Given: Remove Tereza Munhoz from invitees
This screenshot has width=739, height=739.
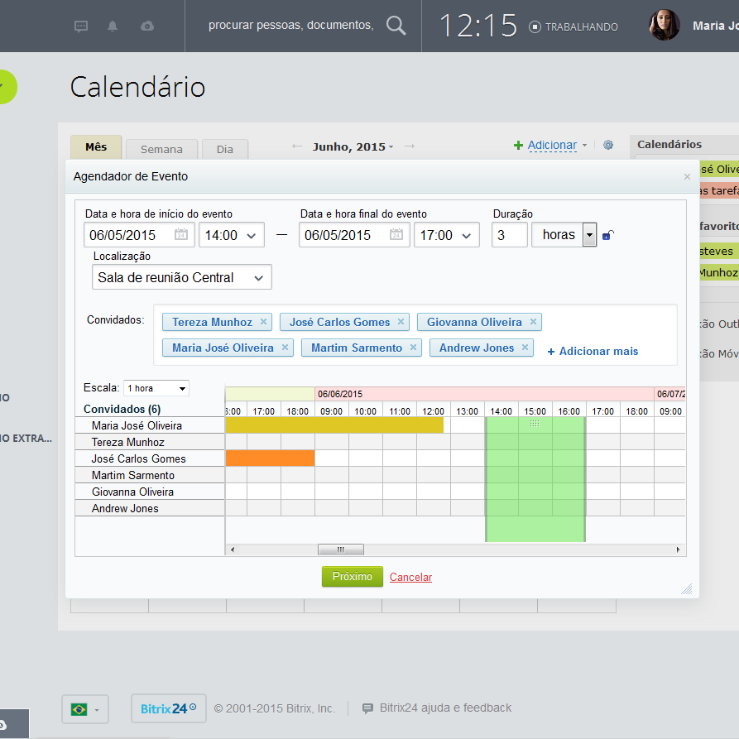Looking at the screenshot, I should 264,322.
